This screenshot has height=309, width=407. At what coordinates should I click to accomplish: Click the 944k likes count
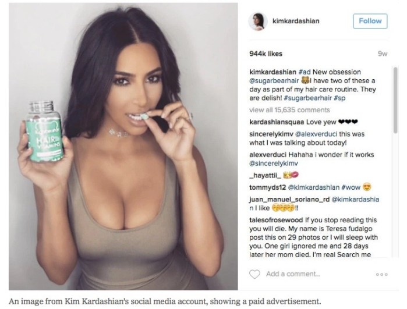pos(266,54)
